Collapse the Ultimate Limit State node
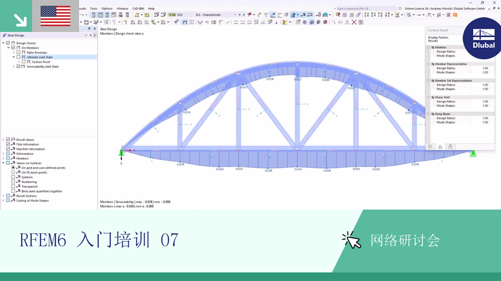The height and width of the screenshot is (281, 501). (x=14, y=57)
